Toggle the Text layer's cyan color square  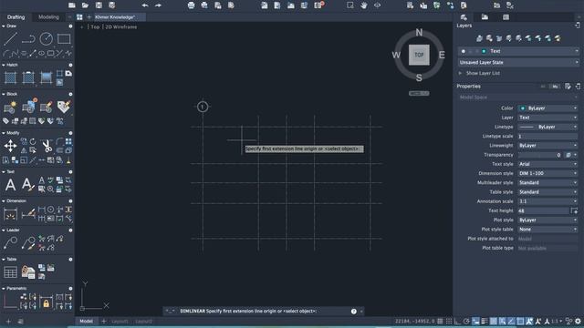coord(484,51)
